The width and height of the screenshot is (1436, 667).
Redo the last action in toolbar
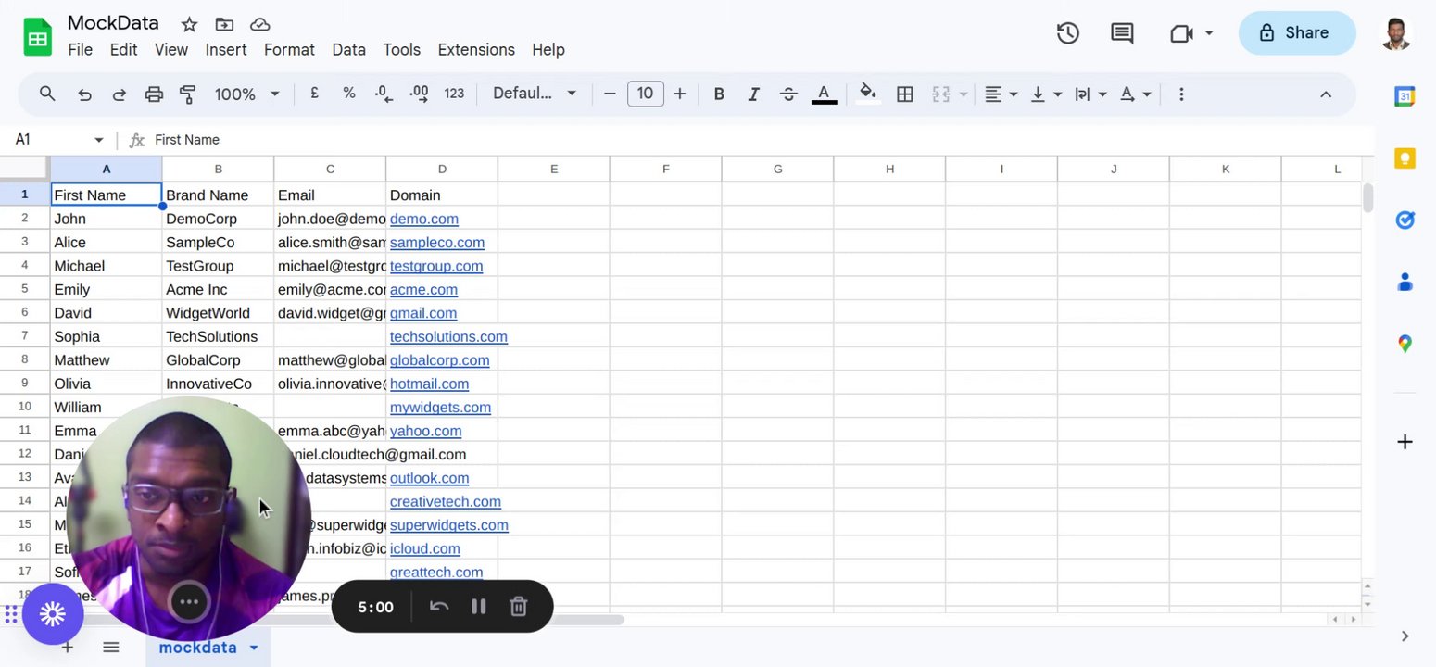[119, 94]
